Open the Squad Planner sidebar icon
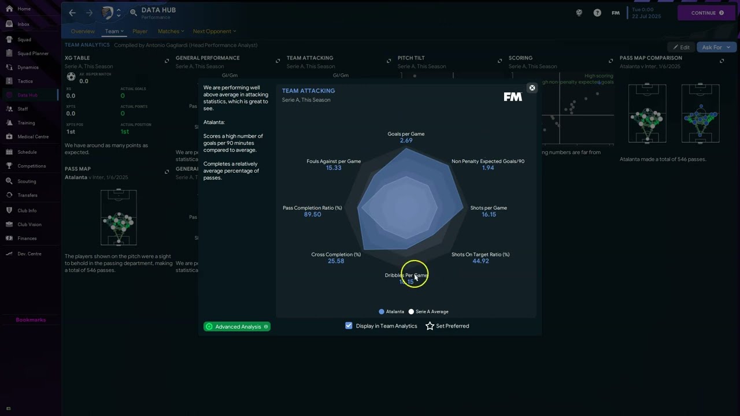Image resolution: width=740 pixels, height=416 pixels. click(9, 53)
